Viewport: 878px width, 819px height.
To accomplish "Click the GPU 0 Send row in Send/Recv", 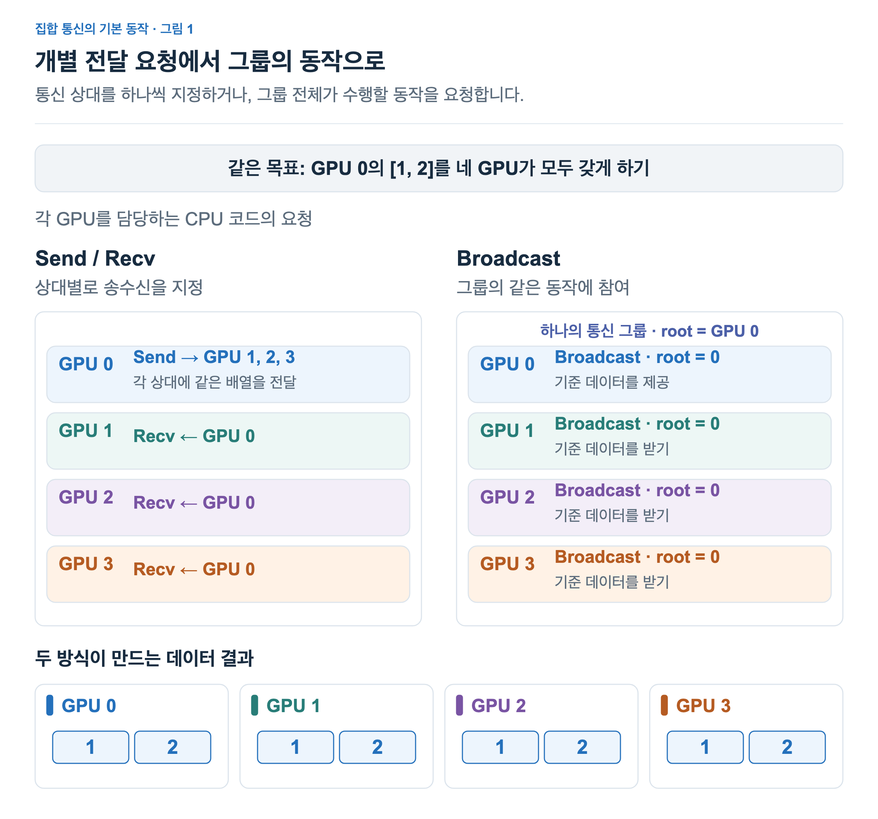I will point(228,374).
